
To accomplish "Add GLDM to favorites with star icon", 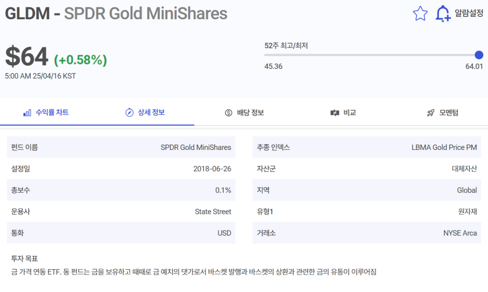I will [420, 14].
